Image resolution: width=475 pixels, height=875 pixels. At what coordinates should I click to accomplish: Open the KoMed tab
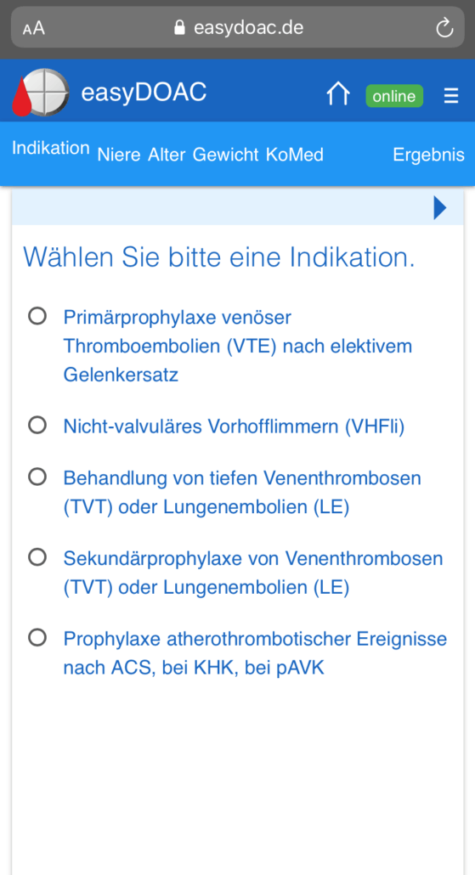tap(295, 155)
